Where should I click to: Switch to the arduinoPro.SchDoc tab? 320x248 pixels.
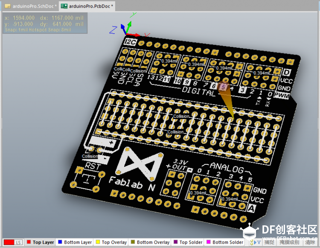coord(30,6)
